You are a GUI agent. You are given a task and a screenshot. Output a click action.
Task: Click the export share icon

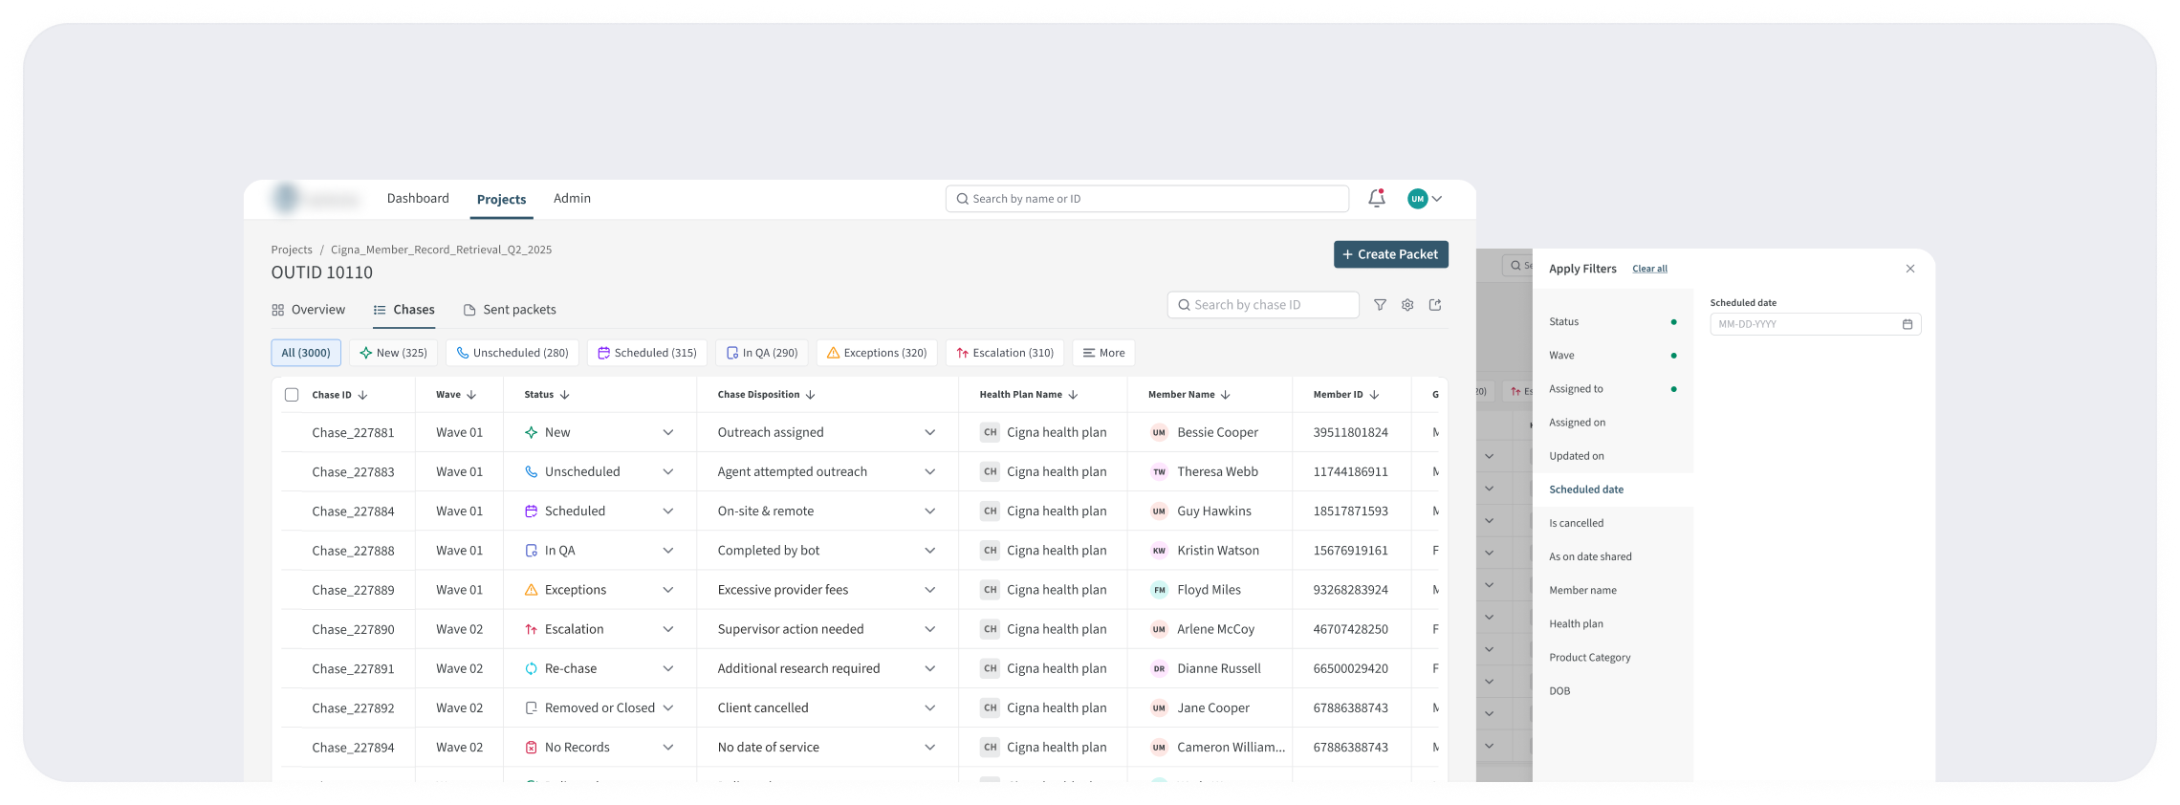(x=1435, y=305)
